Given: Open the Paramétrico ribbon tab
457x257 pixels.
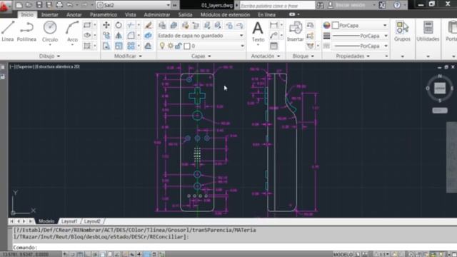Looking at the screenshot, I should tap(103, 14).
